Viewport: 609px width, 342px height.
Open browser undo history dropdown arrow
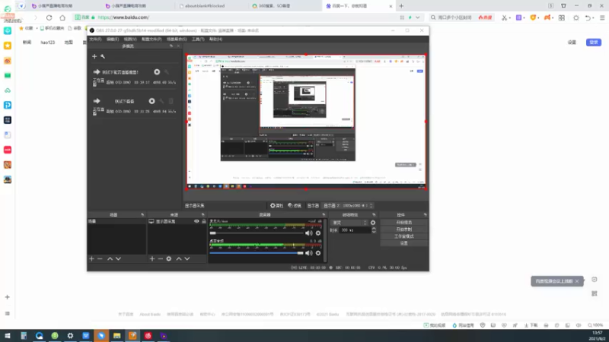594,17
